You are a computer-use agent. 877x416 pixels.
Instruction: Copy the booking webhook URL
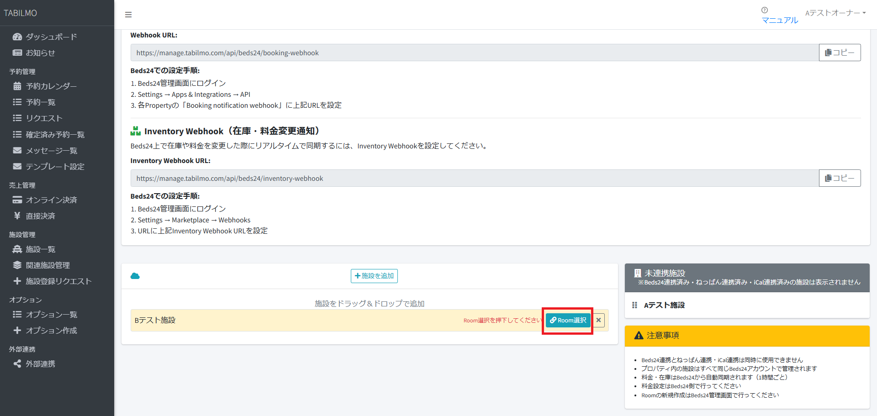point(840,53)
